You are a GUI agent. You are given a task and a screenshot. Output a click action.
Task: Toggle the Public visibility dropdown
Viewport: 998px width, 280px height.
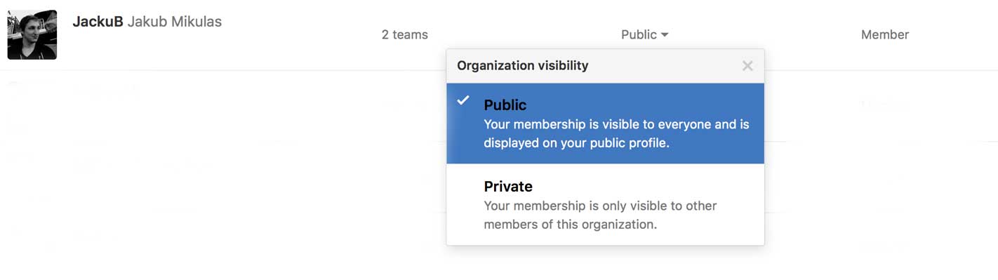[x=644, y=34]
